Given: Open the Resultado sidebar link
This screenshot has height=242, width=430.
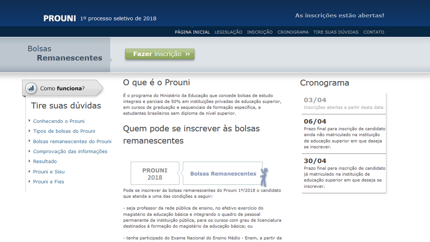Looking at the screenshot, I should point(45,161).
